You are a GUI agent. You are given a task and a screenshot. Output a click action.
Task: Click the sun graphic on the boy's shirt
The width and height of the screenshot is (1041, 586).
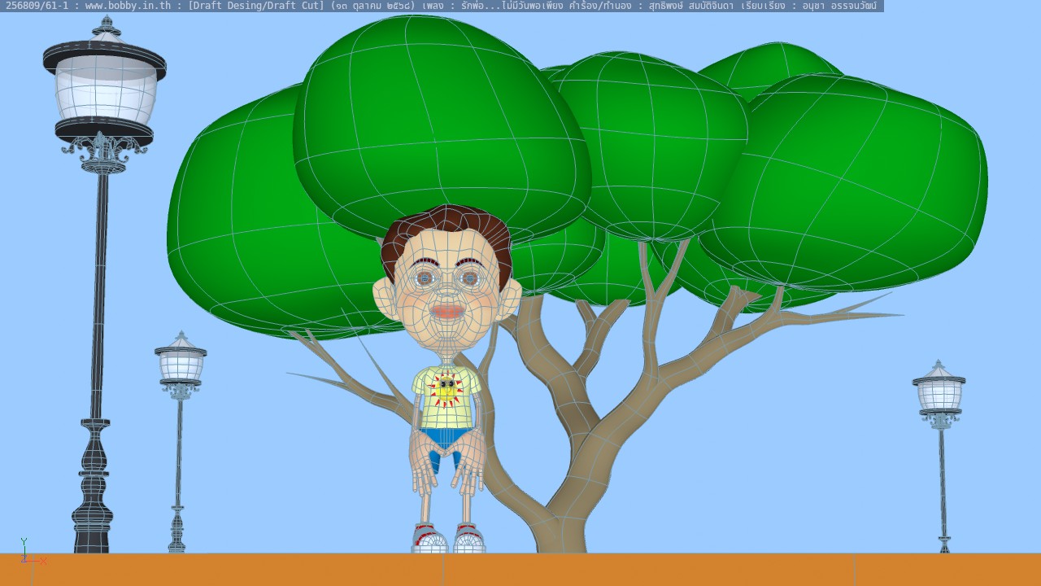[446, 389]
